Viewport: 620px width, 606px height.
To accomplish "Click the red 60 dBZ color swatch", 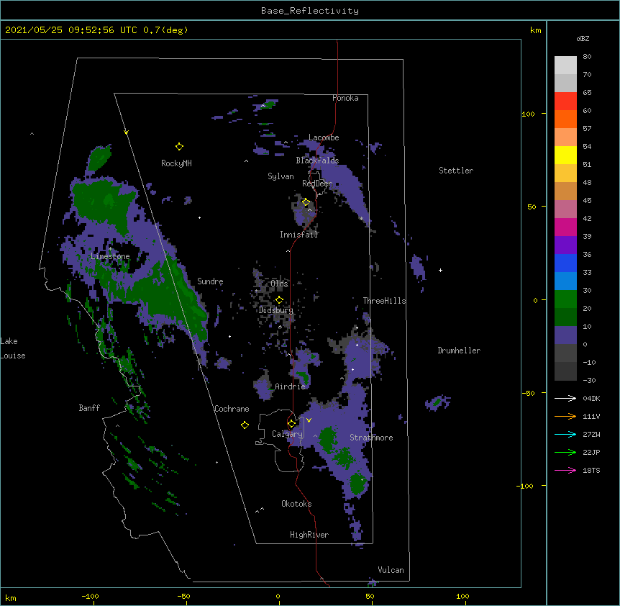I will pyautogui.click(x=565, y=101).
